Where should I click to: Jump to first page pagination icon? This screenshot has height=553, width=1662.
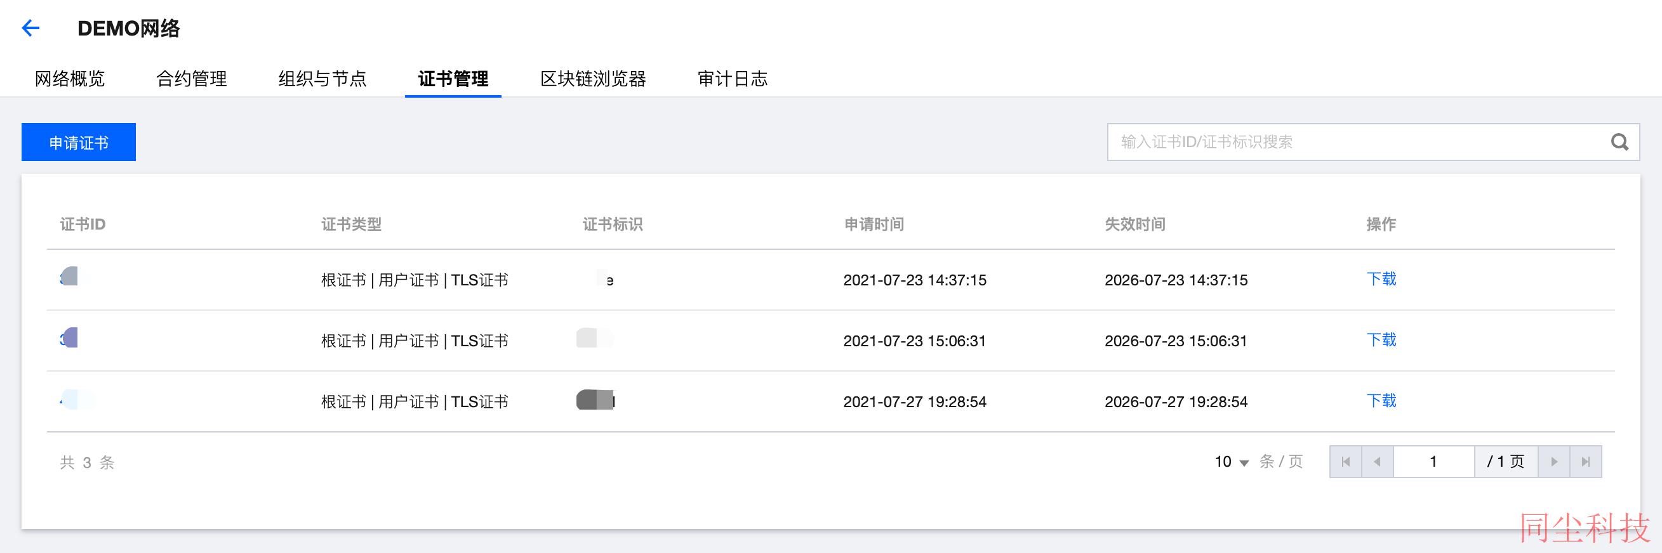pyautogui.click(x=1346, y=462)
